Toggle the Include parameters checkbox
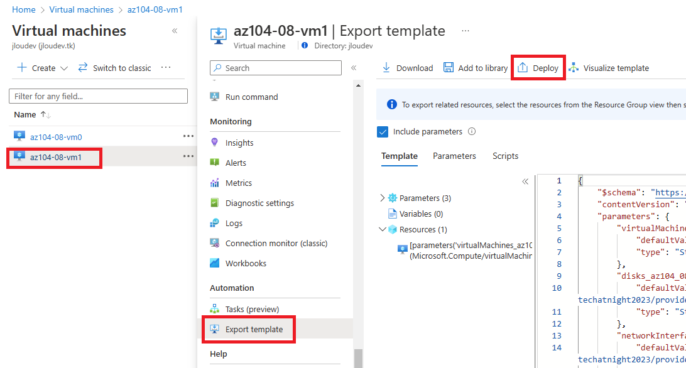 (383, 132)
